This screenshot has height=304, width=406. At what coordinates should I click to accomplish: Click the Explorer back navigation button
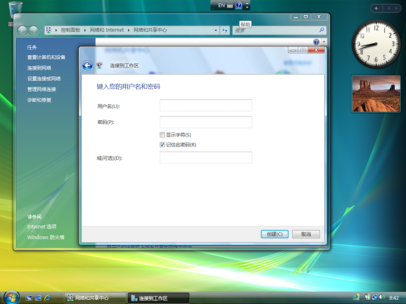coord(22,30)
